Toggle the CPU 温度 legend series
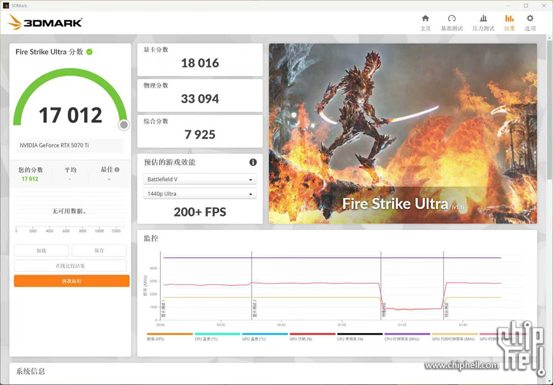Image resolution: width=553 pixels, height=385 pixels. [x=217, y=336]
